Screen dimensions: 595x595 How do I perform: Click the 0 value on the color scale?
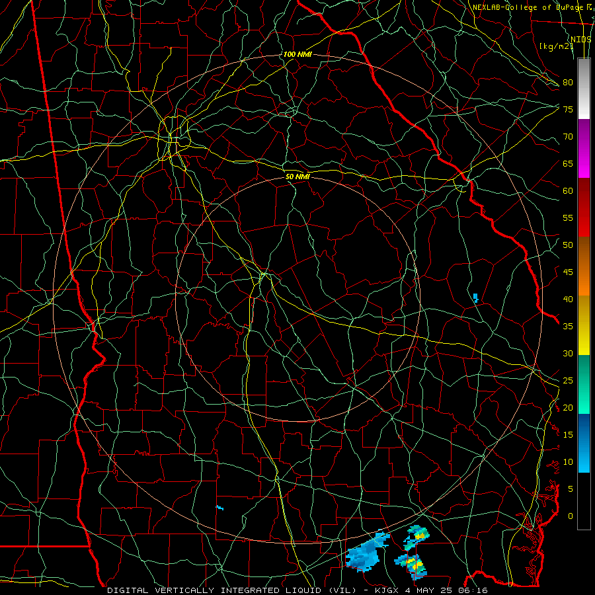pos(571,516)
